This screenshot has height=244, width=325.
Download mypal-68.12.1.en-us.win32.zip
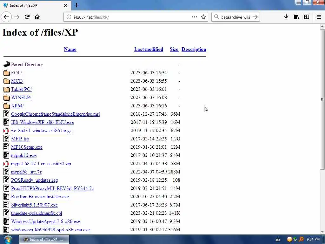41,164
